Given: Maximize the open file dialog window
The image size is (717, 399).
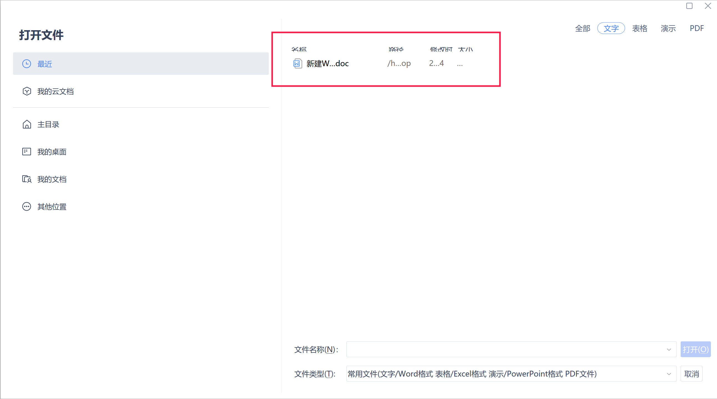Looking at the screenshot, I should 689,6.
